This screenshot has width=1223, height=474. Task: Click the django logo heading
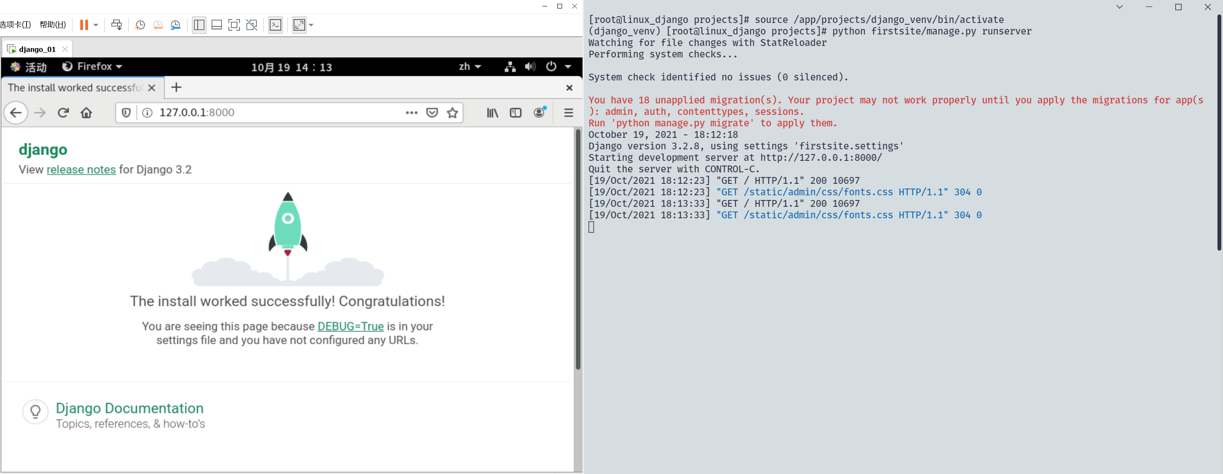[x=43, y=150]
